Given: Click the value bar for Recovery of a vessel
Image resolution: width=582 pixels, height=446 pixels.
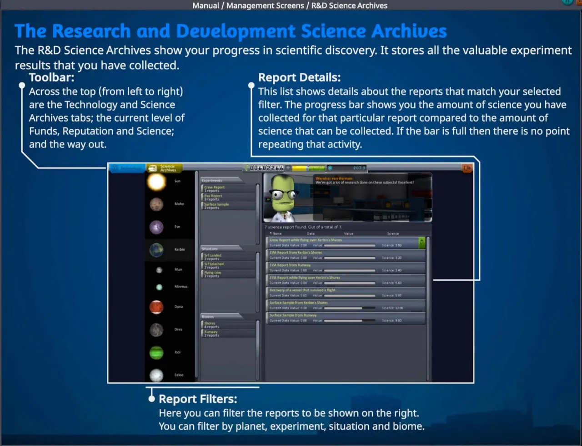Looking at the screenshot, I should pos(350,295).
